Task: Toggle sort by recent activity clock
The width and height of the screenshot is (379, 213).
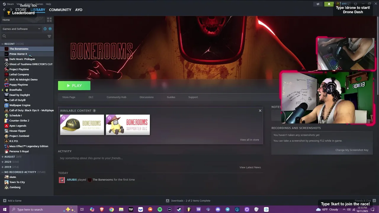Action: [x=45, y=29]
